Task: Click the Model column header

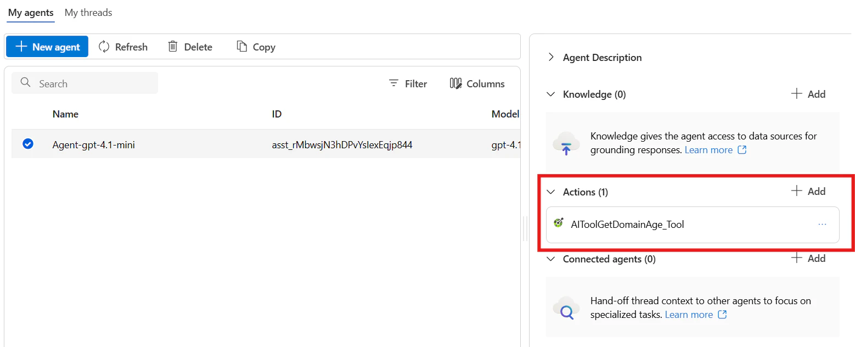Action: coord(505,114)
